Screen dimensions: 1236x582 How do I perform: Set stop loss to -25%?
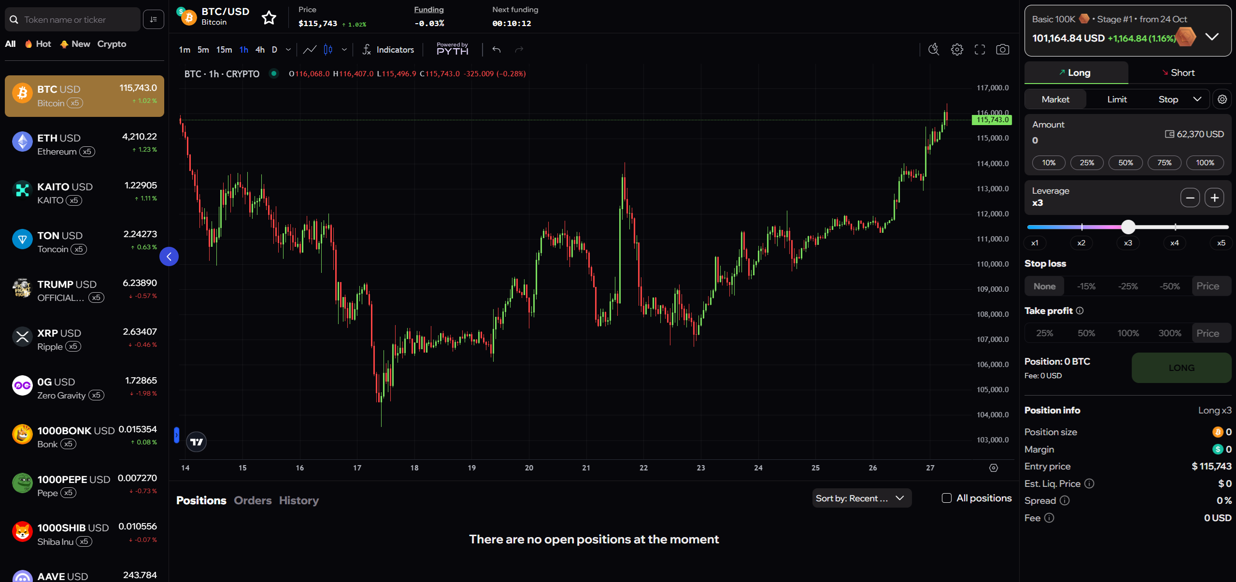click(1128, 286)
